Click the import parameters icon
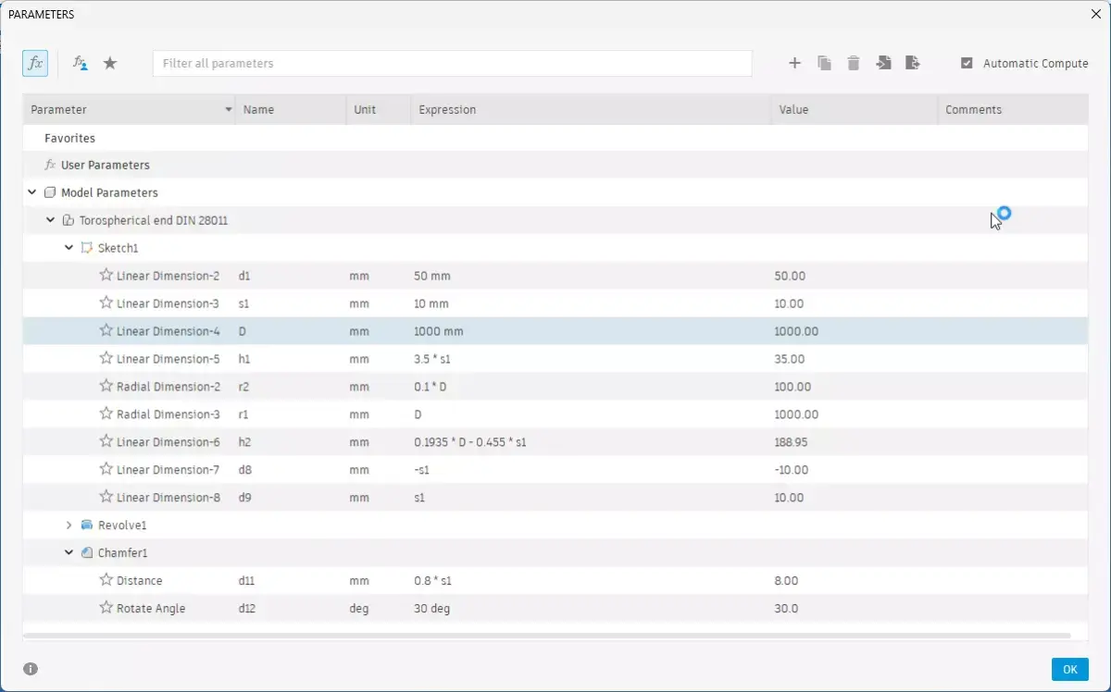The width and height of the screenshot is (1111, 692). pos(883,63)
